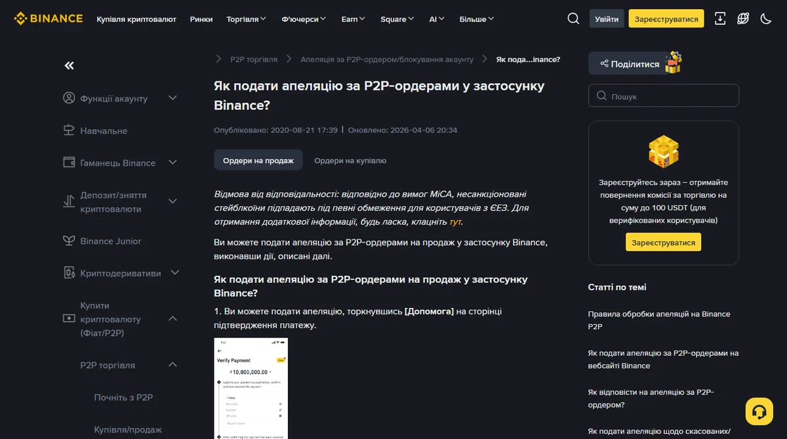Click header Зареєструватися button
787x439 pixels.
pos(666,19)
